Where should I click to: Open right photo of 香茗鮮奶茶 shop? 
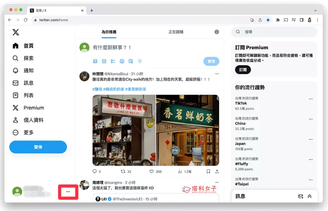[x=187, y=130]
